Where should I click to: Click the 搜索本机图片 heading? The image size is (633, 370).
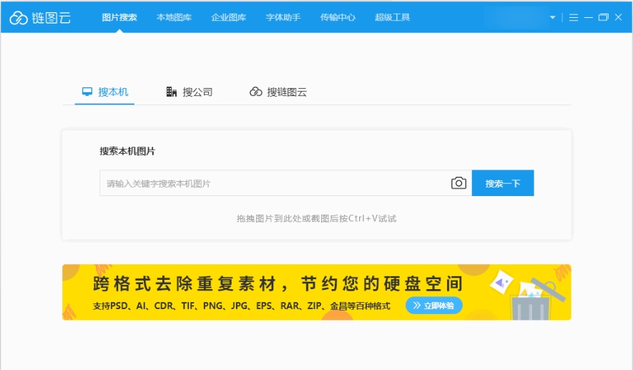pos(127,151)
